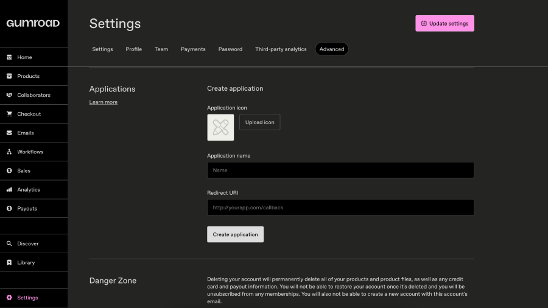This screenshot has height=308, width=548.
Task: Click the Analytics bar chart icon
Action: [9, 189]
